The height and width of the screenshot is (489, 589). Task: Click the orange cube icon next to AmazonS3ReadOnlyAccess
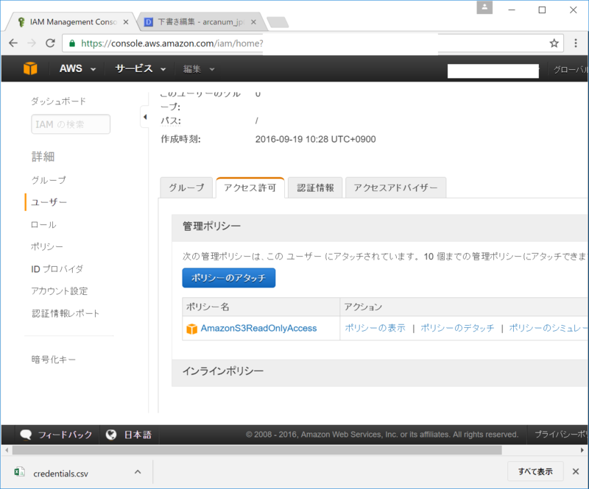pyautogui.click(x=191, y=328)
